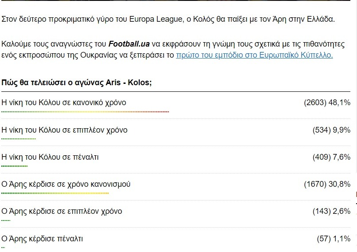The width and height of the screenshot is (357, 252).
Task: Click the 30,8% green-to-yellow dotted progress bar
Action: click(x=55, y=193)
